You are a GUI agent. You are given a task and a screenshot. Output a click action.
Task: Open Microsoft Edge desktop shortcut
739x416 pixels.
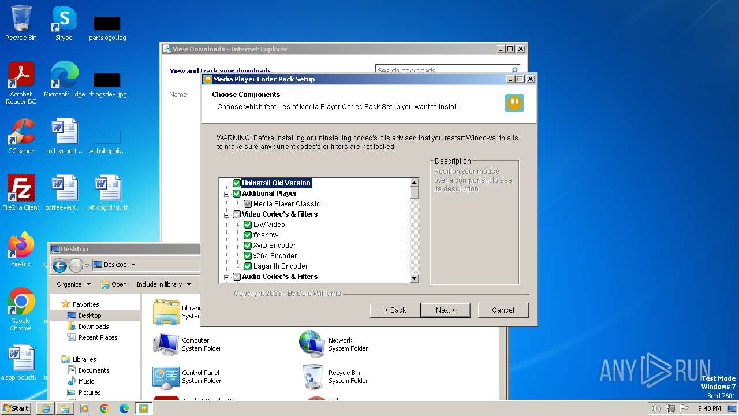click(x=64, y=80)
